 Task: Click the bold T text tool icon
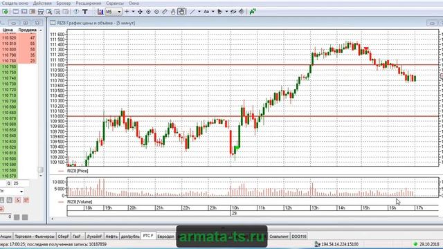(84, 12)
